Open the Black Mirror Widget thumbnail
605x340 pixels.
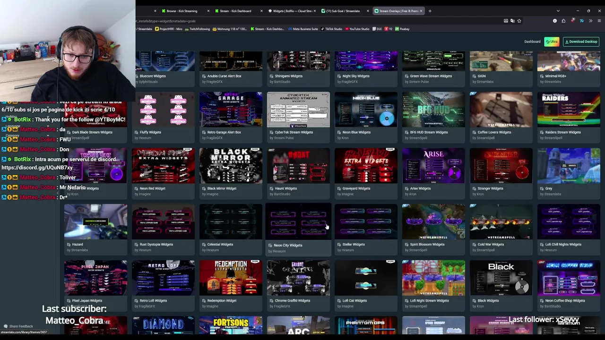pos(231,166)
